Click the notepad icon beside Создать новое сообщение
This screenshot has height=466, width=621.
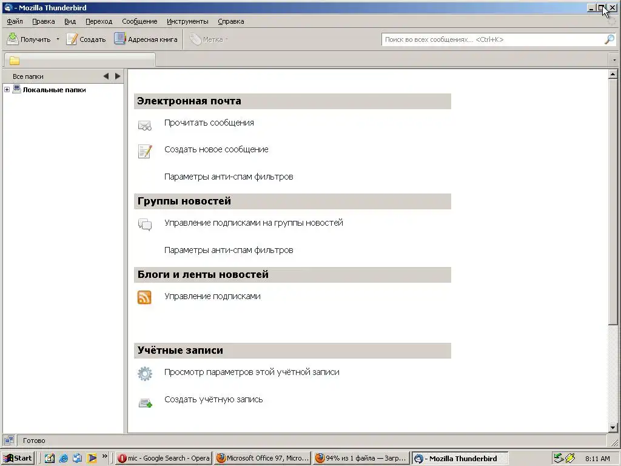pyautogui.click(x=144, y=151)
